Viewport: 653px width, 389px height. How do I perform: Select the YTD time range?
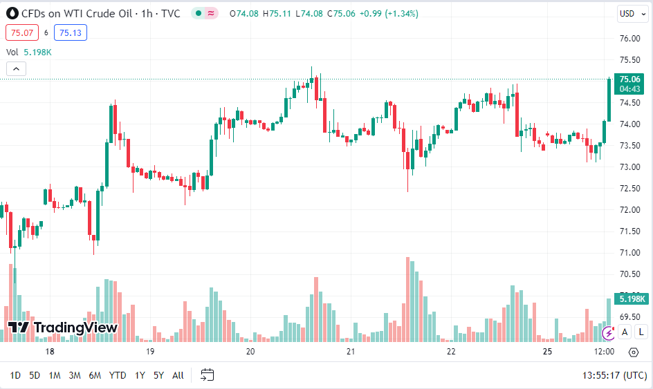point(118,375)
